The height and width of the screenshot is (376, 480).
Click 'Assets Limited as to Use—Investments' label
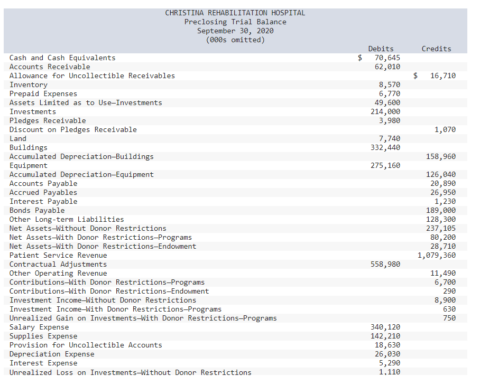click(x=86, y=102)
